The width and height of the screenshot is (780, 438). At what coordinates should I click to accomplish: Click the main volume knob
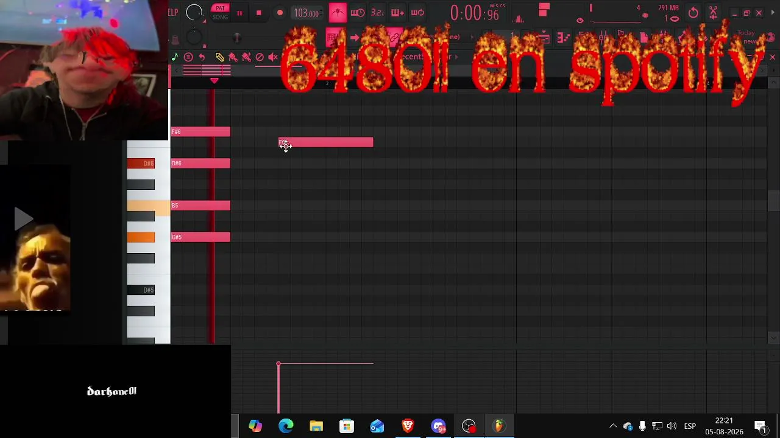(194, 12)
